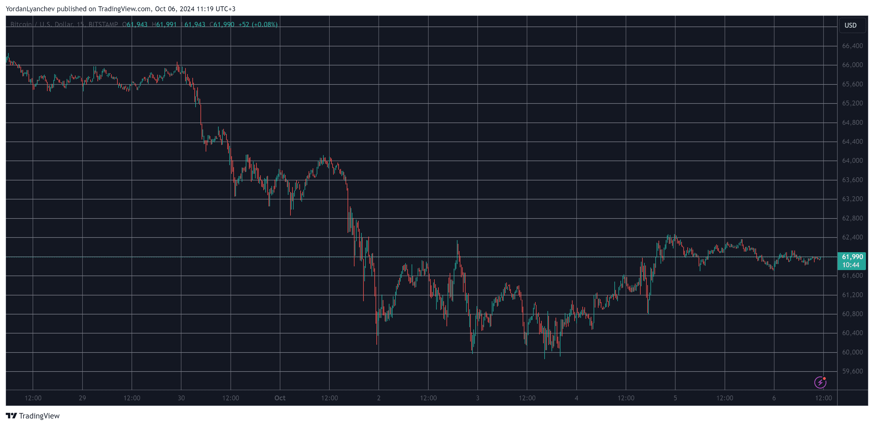Select the 65,600 price axis label
This screenshot has width=874, height=426.
(852, 84)
